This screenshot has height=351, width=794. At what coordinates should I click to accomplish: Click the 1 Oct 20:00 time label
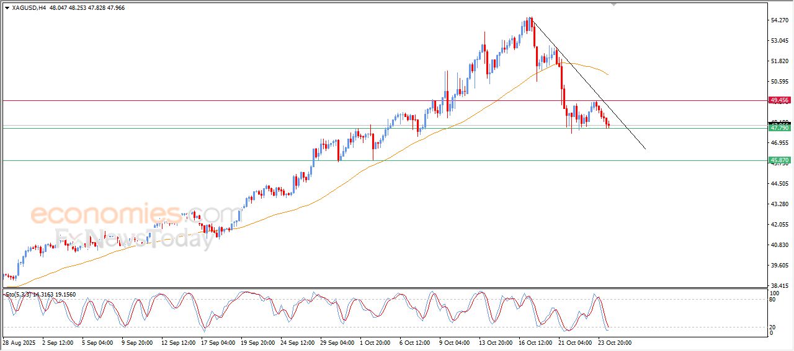click(376, 342)
